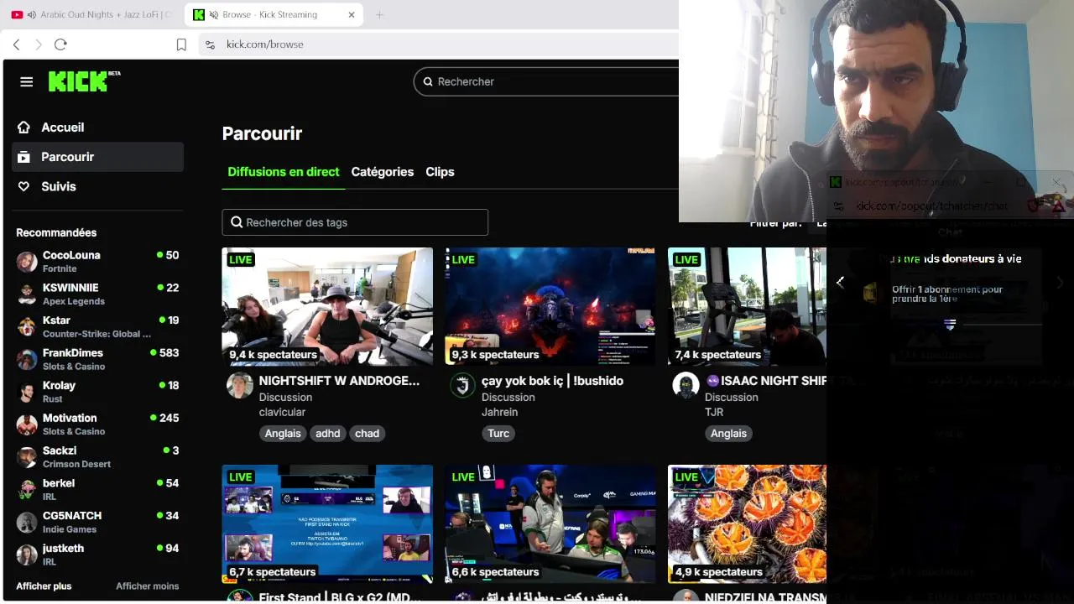Open justketh channel avatar
Screen dimensions: 1074x604
[x=27, y=555]
